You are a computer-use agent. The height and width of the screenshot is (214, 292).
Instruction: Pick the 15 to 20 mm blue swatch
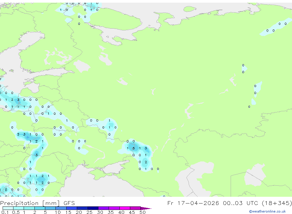click(x=72, y=208)
